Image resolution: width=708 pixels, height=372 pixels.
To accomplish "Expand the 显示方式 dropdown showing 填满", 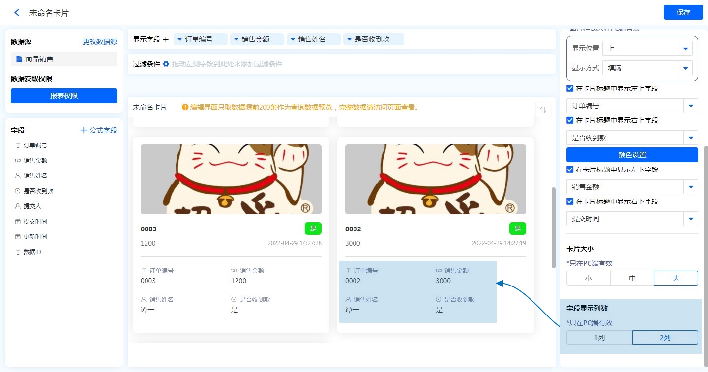I will (685, 68).
